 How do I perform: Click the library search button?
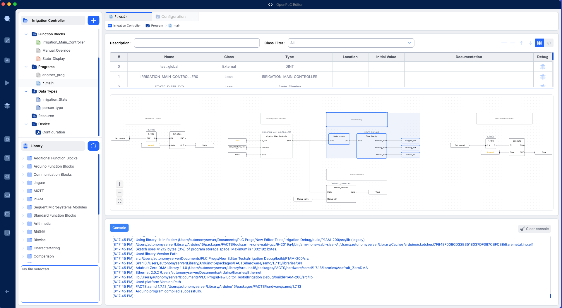click(x=93, y=146)
